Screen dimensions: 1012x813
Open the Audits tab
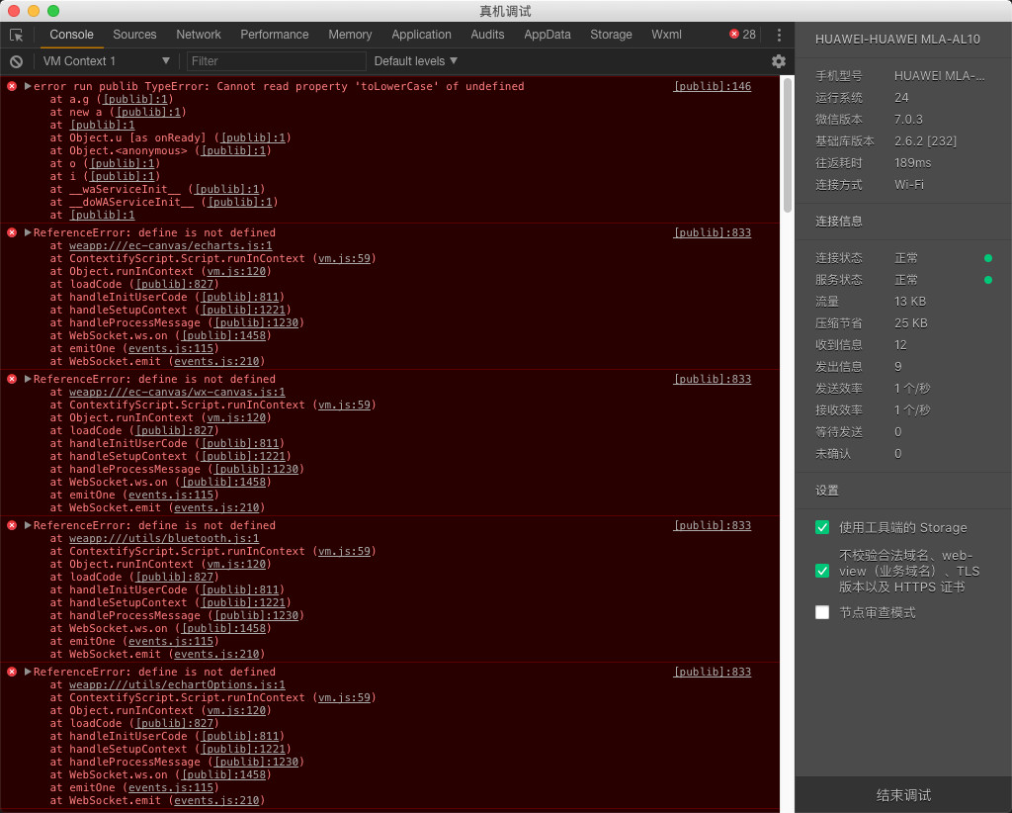point(487,35)
